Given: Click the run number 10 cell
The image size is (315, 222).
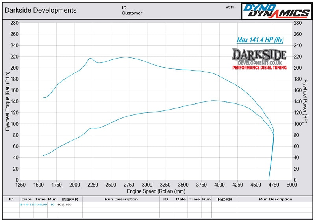Looking at the screenshot, I should tap(52, 205).
